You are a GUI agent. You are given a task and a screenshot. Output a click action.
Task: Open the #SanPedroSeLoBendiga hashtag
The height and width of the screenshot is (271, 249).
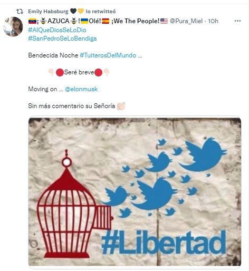click(62, 38)
